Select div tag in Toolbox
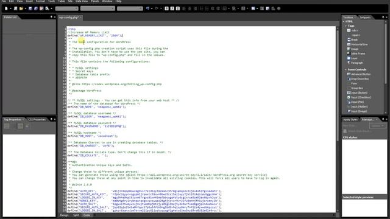Viewport: 390px width, 219px height. [353, 30]
